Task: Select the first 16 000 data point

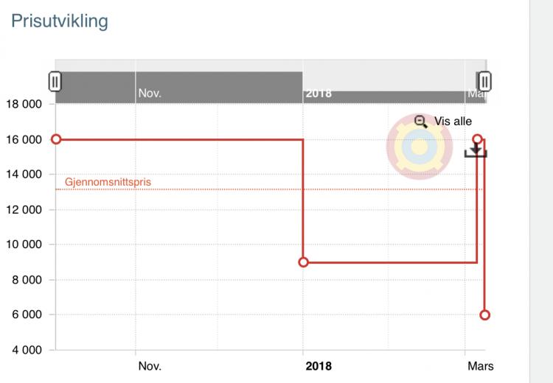Action: (56, 139)
